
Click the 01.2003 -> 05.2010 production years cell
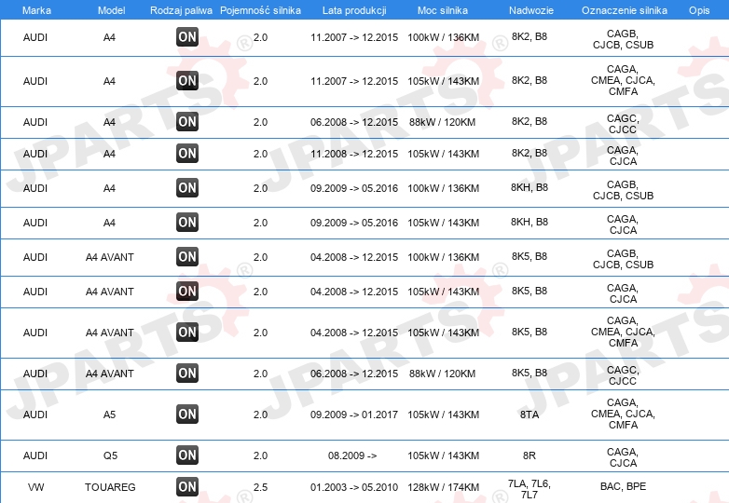(x=354, y=487)
